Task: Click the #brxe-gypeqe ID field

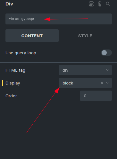Action: point(59,19)
